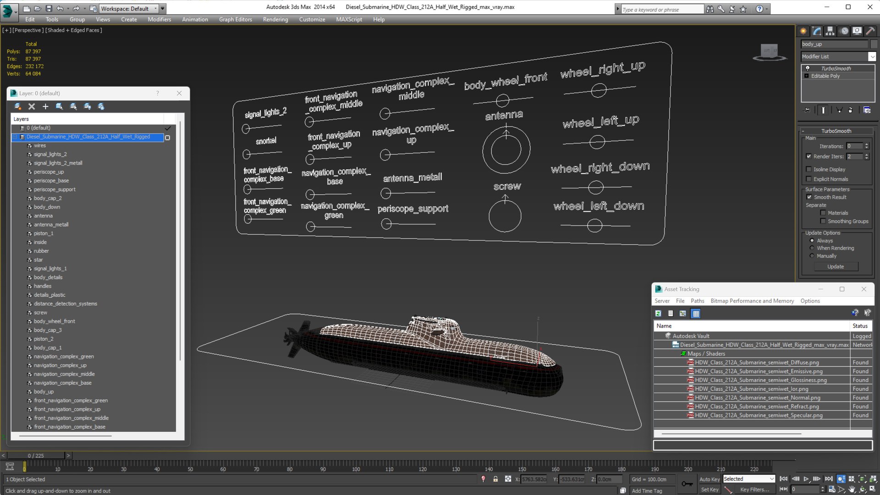Click Add selected objects plus icon in Layer dialog
Screen dimensions: 880x495
pos(45,106)
